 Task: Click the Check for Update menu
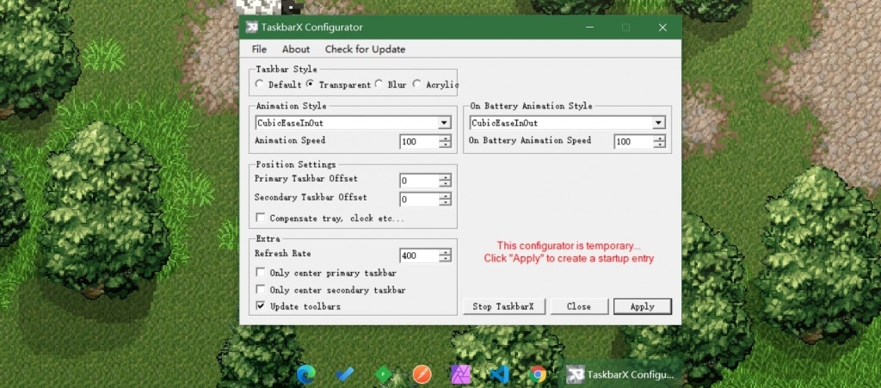click(365, 49)
